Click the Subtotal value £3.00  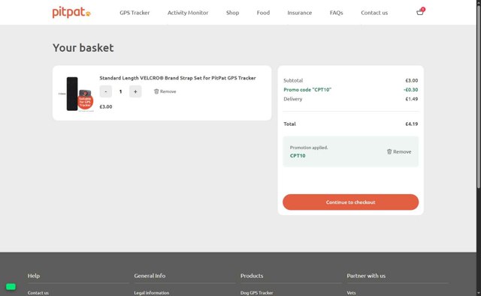point(411,80)
